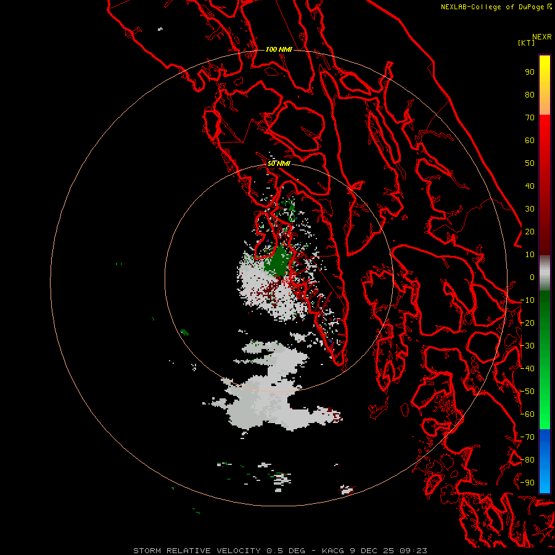Click the 30 knot scale value
The height and width of the screenshot is (555, 555).
click(x=530, y=209)
